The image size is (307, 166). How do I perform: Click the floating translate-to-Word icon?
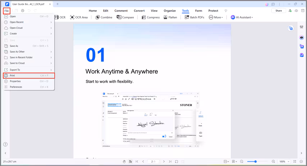pos(291,28)
